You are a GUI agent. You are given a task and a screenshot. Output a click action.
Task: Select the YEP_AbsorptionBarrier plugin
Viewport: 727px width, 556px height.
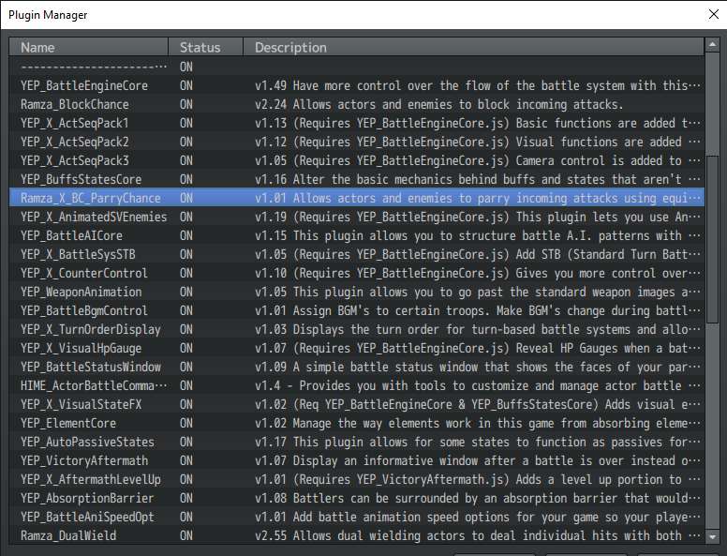tap(357, 498)
